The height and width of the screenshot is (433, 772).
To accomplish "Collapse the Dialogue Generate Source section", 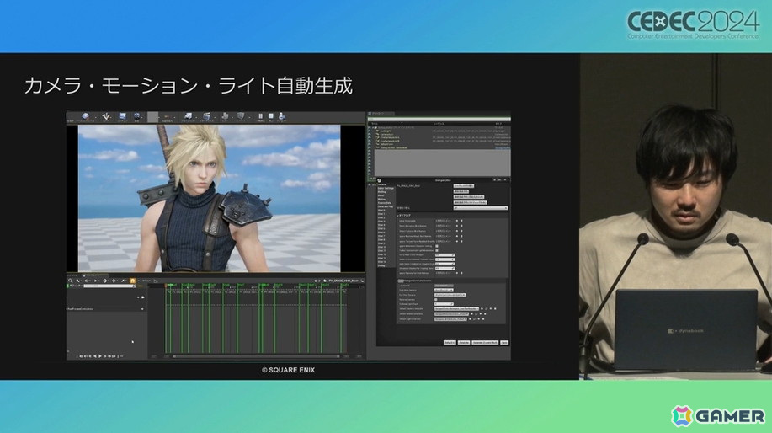I will pyautogui.click(x=398, y=281).
